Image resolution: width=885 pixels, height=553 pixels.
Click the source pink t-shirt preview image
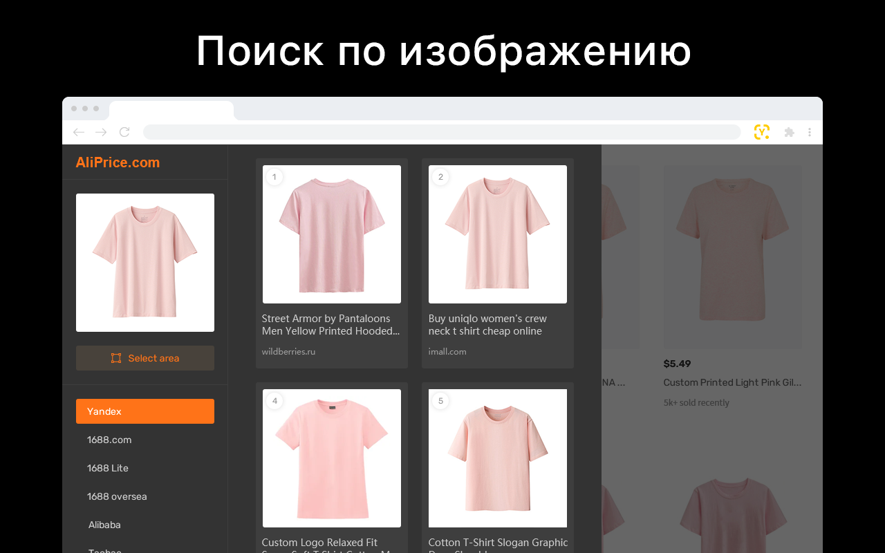click(145, 263)
